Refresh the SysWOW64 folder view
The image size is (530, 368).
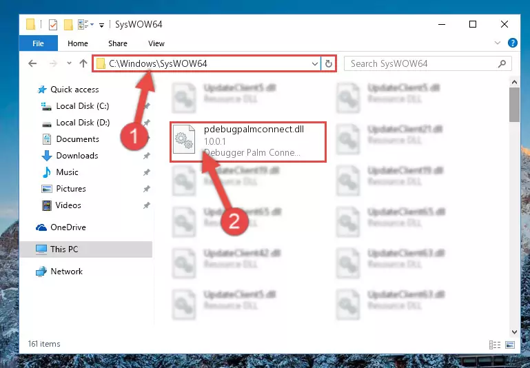click(x=328, y=63)
